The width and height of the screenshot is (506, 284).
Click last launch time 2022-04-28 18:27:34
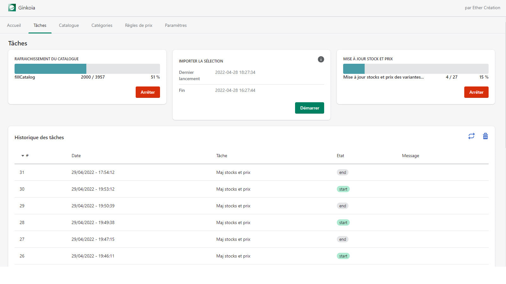(235, 72)
